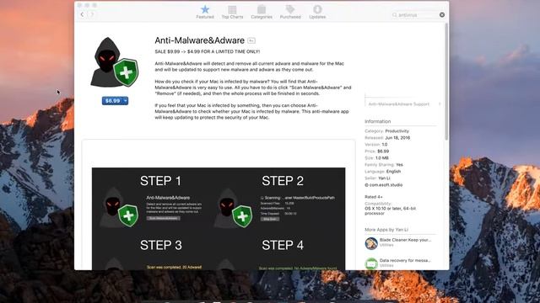Click 'Seller: Yan Li' row
This screenshot has height=303, width=540.
coord(377,178)
